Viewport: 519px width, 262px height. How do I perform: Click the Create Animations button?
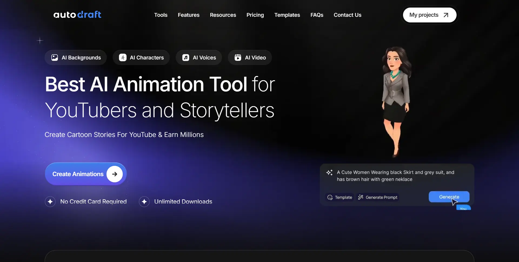[86, 174]
